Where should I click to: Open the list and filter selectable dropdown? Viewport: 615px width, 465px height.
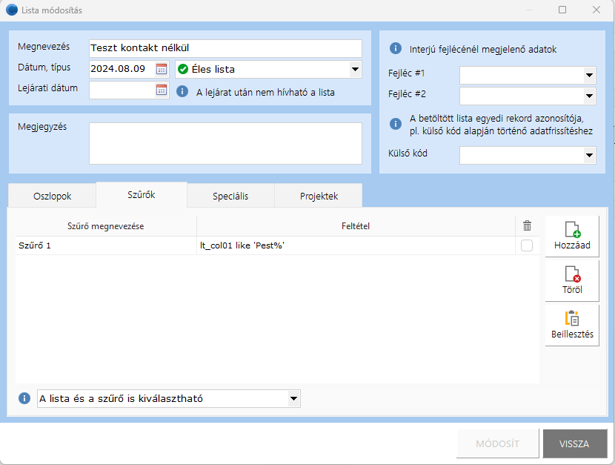point(293,399)
